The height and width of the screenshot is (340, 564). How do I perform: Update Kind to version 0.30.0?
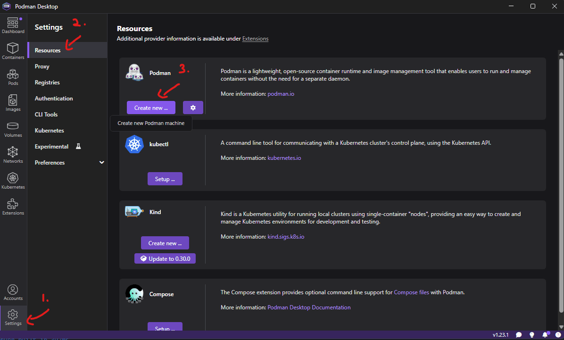point(165,258)
